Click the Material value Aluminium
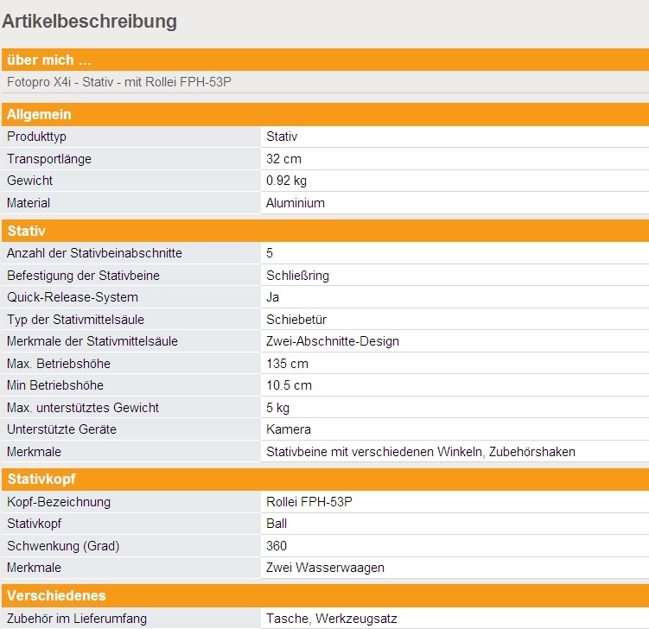The height and width of the screenshot is (629, 649). pyautogui.click(x=296, y=203)
